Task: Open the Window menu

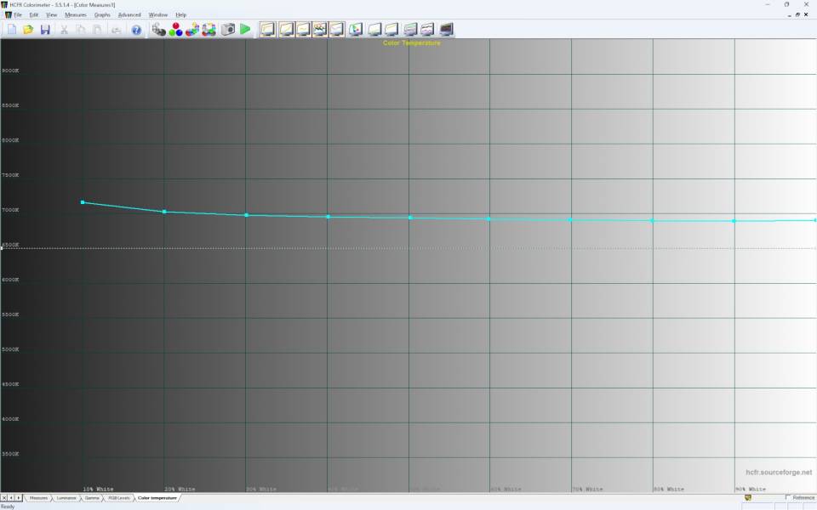Action: (158, 14)
